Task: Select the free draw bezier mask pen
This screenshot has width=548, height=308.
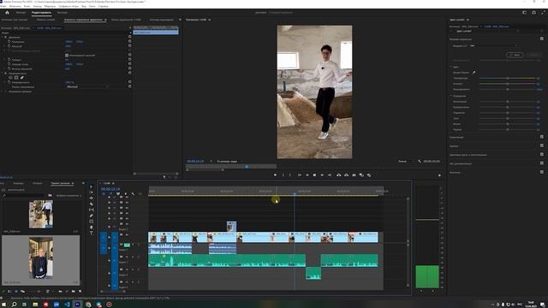Action: point(21,78)
